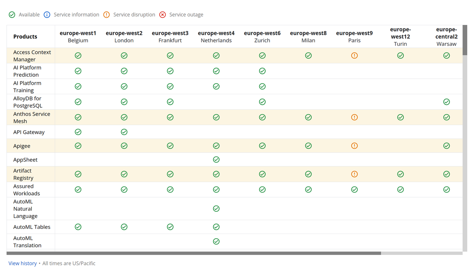Click Artifact Registry disruption icon for Paris
Screen dimensions: 476x270
point(355,174)
